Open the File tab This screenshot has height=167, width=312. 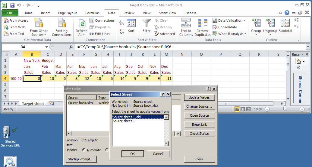[10, 13]
